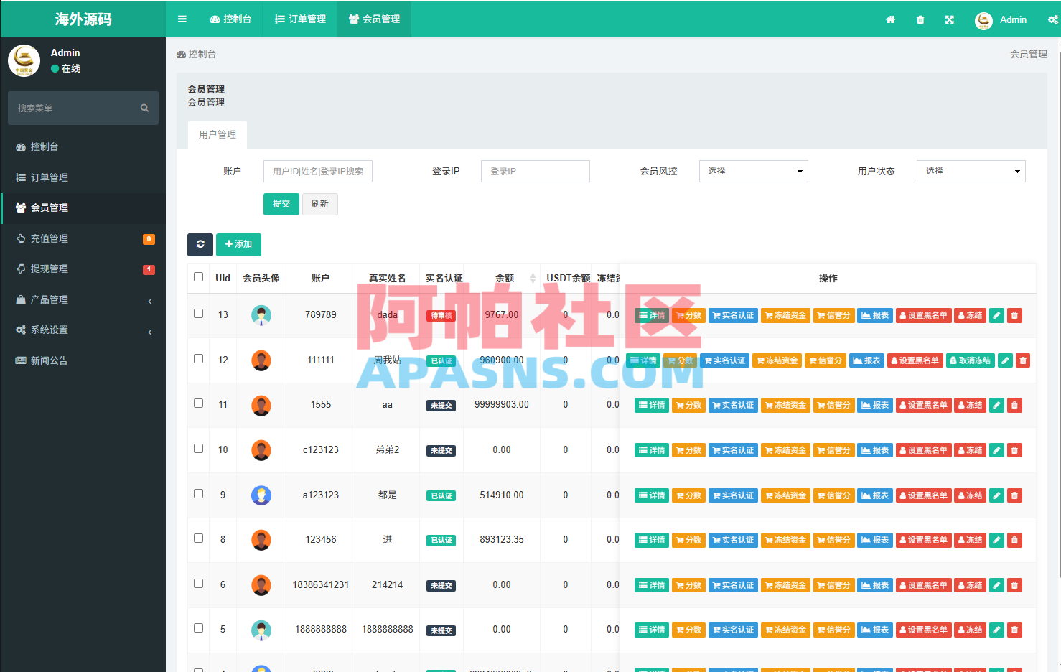
Task: Click the home icon in the top navbar
Action: point(890,19)
